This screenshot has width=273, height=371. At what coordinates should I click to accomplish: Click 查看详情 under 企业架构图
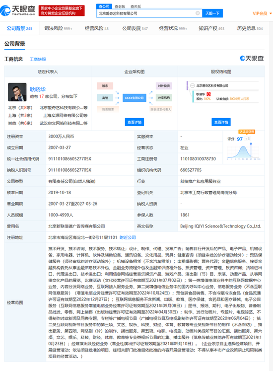135,122
